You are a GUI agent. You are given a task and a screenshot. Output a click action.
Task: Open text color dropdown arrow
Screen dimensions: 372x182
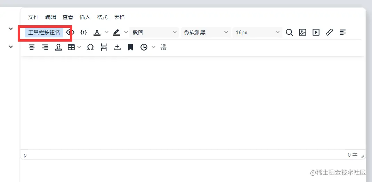click(106, 32)
